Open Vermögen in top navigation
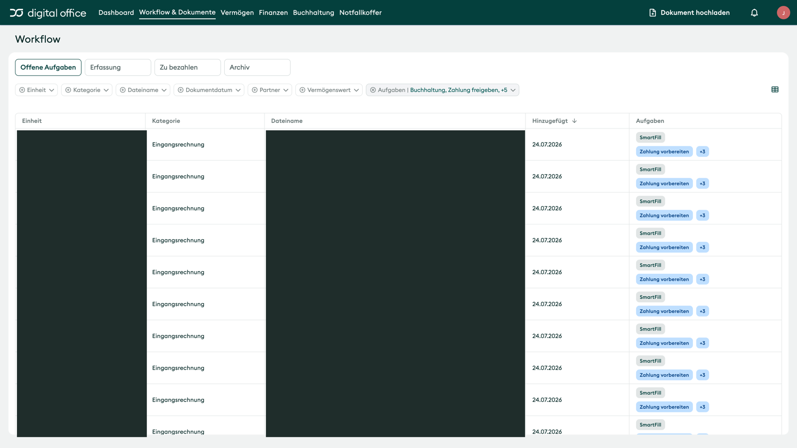Image resolution: width=797 pixels, height=448 pixels. pyautogui.click(x=237, y=13)
